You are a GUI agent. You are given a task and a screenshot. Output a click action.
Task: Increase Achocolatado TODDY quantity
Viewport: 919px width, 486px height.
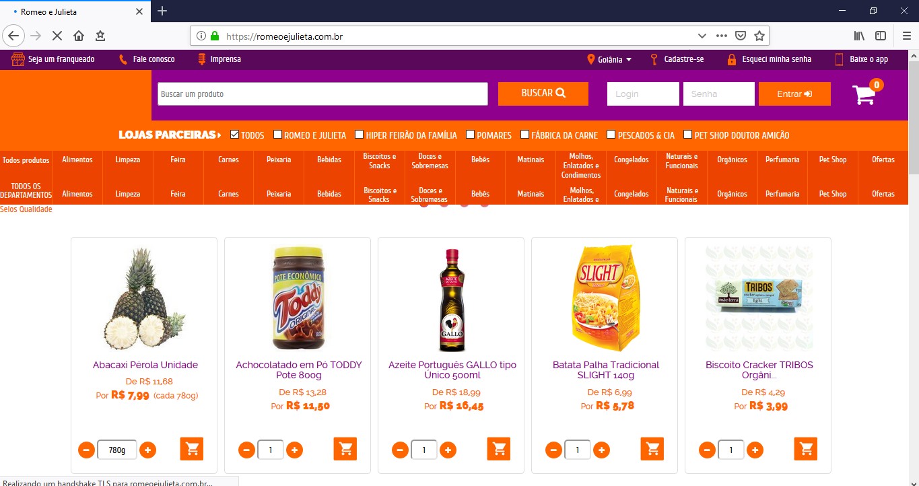pyautogui.click(x=294, y=450)
